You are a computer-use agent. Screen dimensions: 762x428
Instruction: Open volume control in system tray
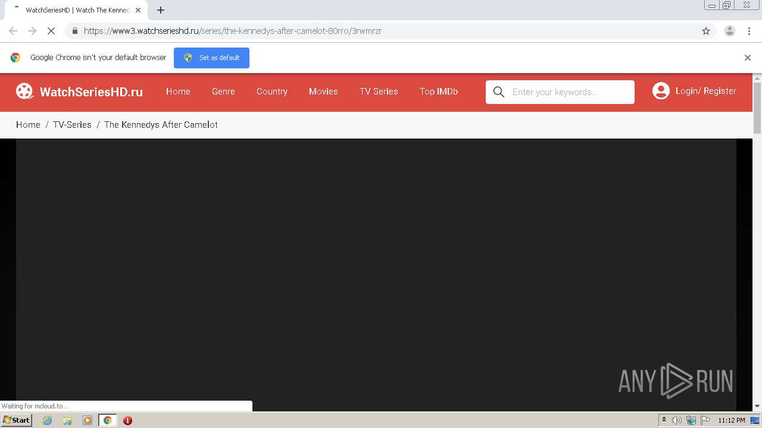coord(676,420)
